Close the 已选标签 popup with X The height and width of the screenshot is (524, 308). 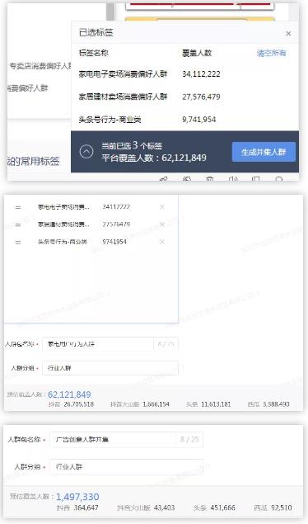288,33
